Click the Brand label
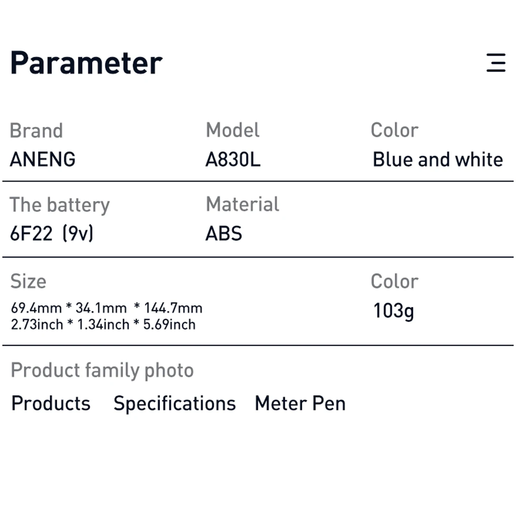The width and height of the screenshot is (516, 516). (x=37, y=131)
